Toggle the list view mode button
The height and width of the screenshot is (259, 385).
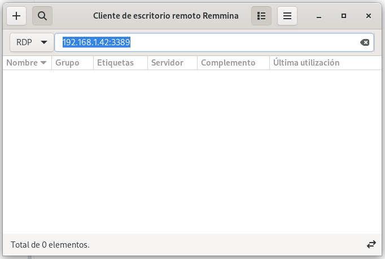click(261, 16)
